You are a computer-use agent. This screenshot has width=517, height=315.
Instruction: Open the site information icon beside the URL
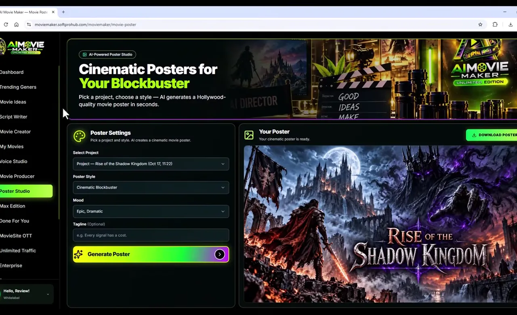click(29, 25)
